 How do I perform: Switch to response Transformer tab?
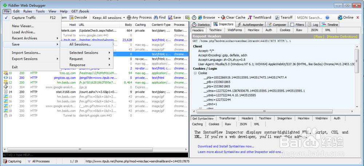tap(227, 118)
